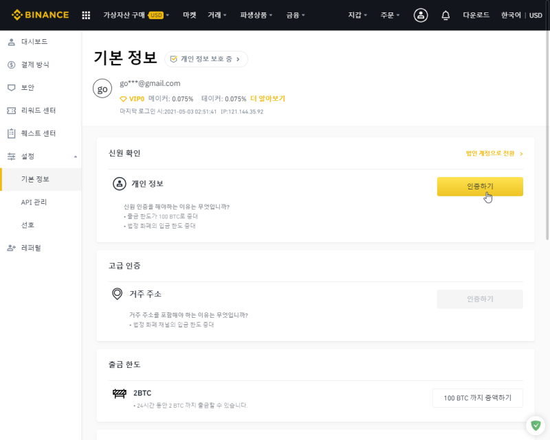Open the 더 알아보기 link
Viewport: 550px width, 440px height.
coord(267,99)
